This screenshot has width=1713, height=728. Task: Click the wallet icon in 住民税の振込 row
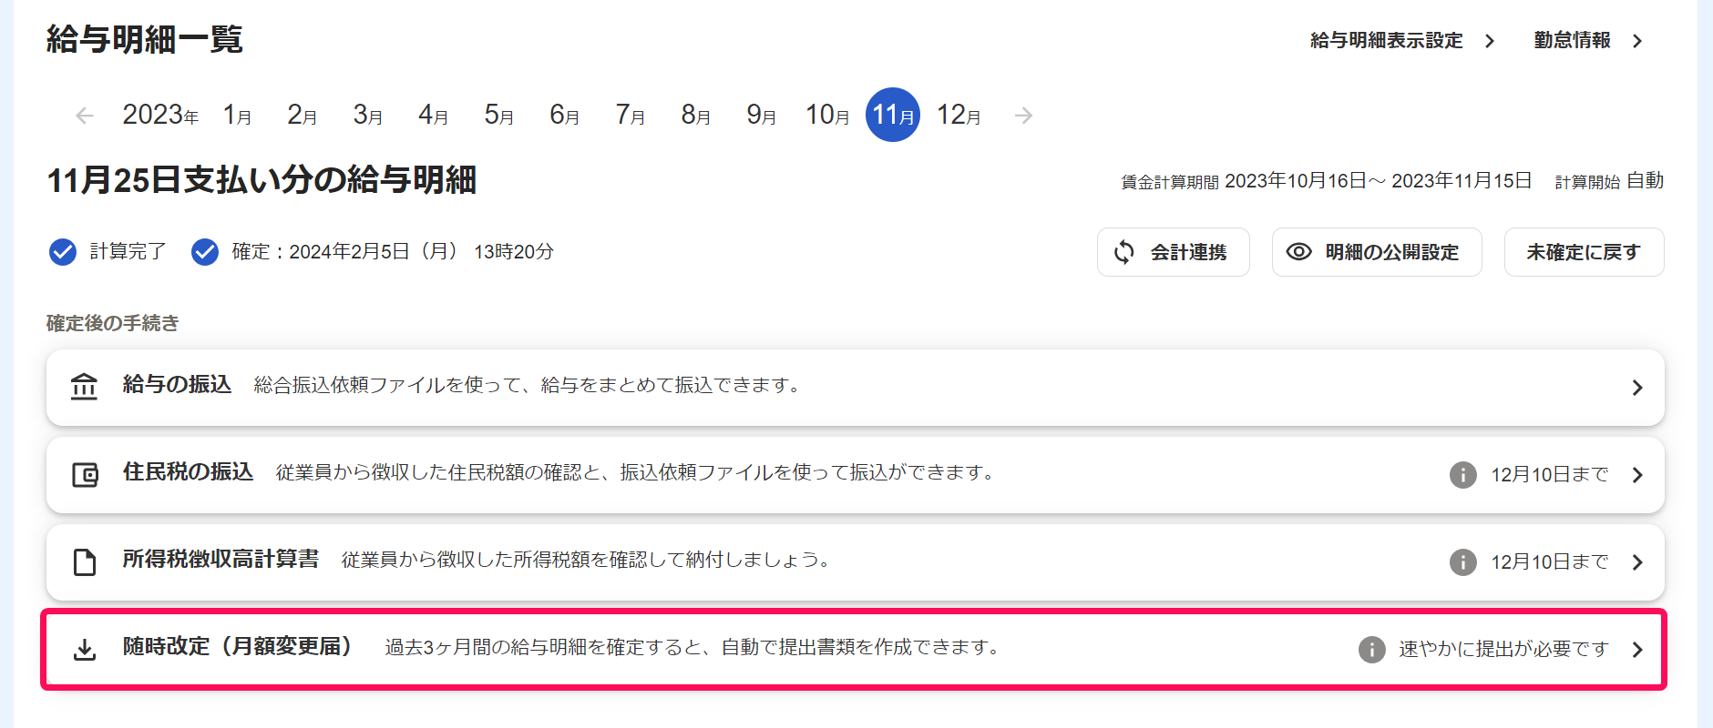point(85,474)
